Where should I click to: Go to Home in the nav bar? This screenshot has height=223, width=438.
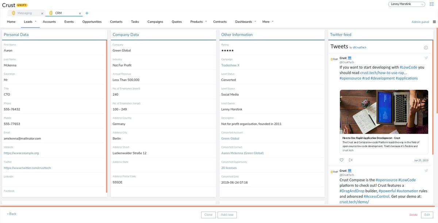[11, 22]
